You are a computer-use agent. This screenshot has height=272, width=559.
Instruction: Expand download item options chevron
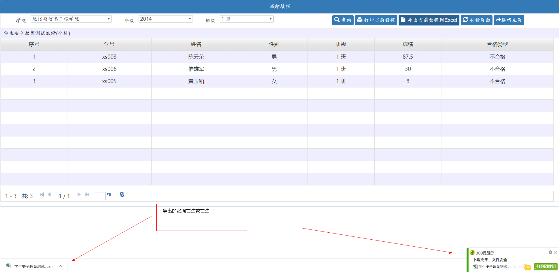pos(60,266)
